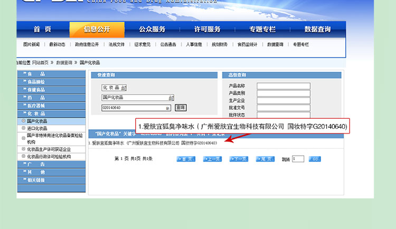Open 国产非特殊用途化妆品备案检验机构 tree item
Screen dimensions: 396x229
55,139
